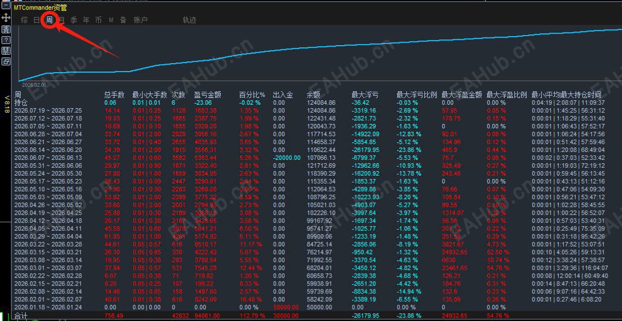Select the 日 daily tab
This screenshot has width=622, height=321.
(x=37, y=20)
